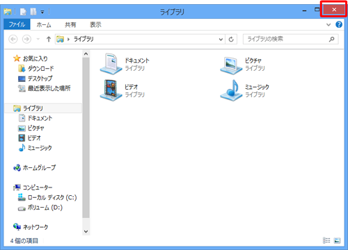Screen dimensions: 348x250
Task: Click the search magnifier icon
Action: point(332,39)
